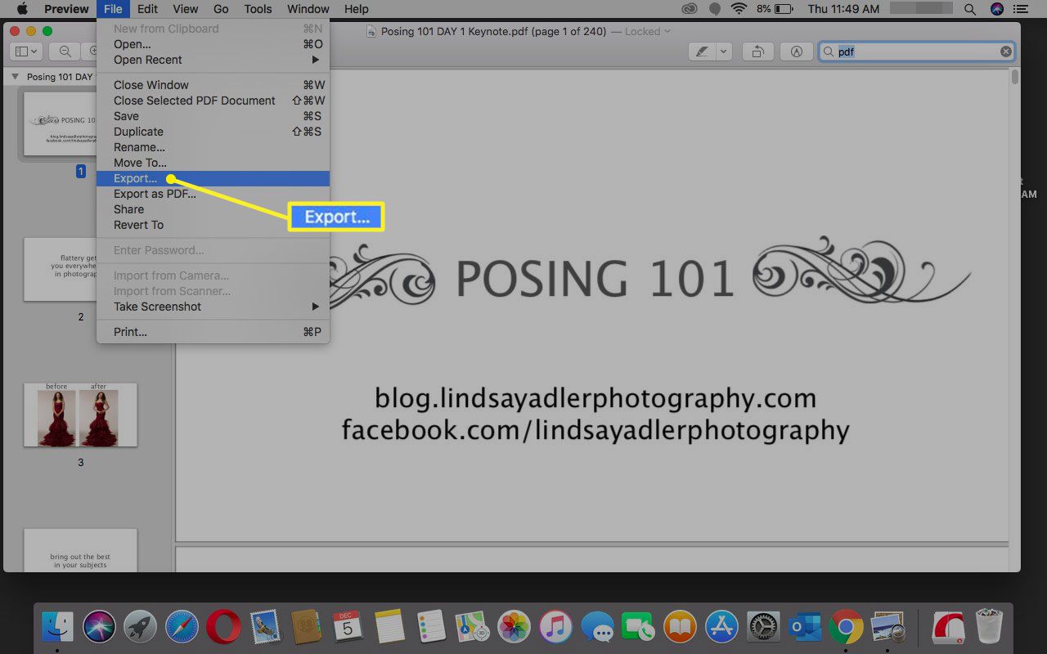Open the App Store from the Dock
Viewport: 1047px width, 654px height.
pos(722,628)
